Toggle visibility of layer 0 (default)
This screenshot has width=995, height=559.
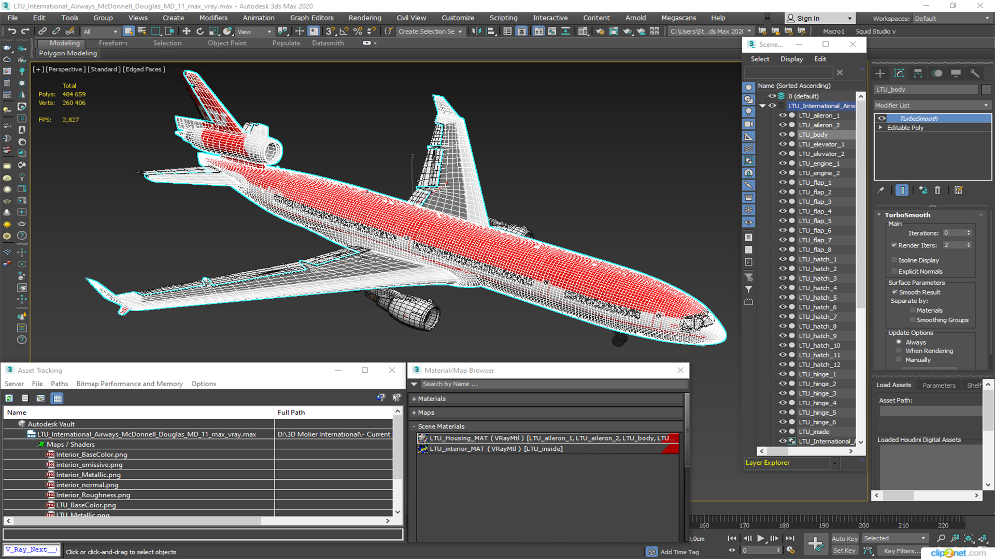pos(772,96)
